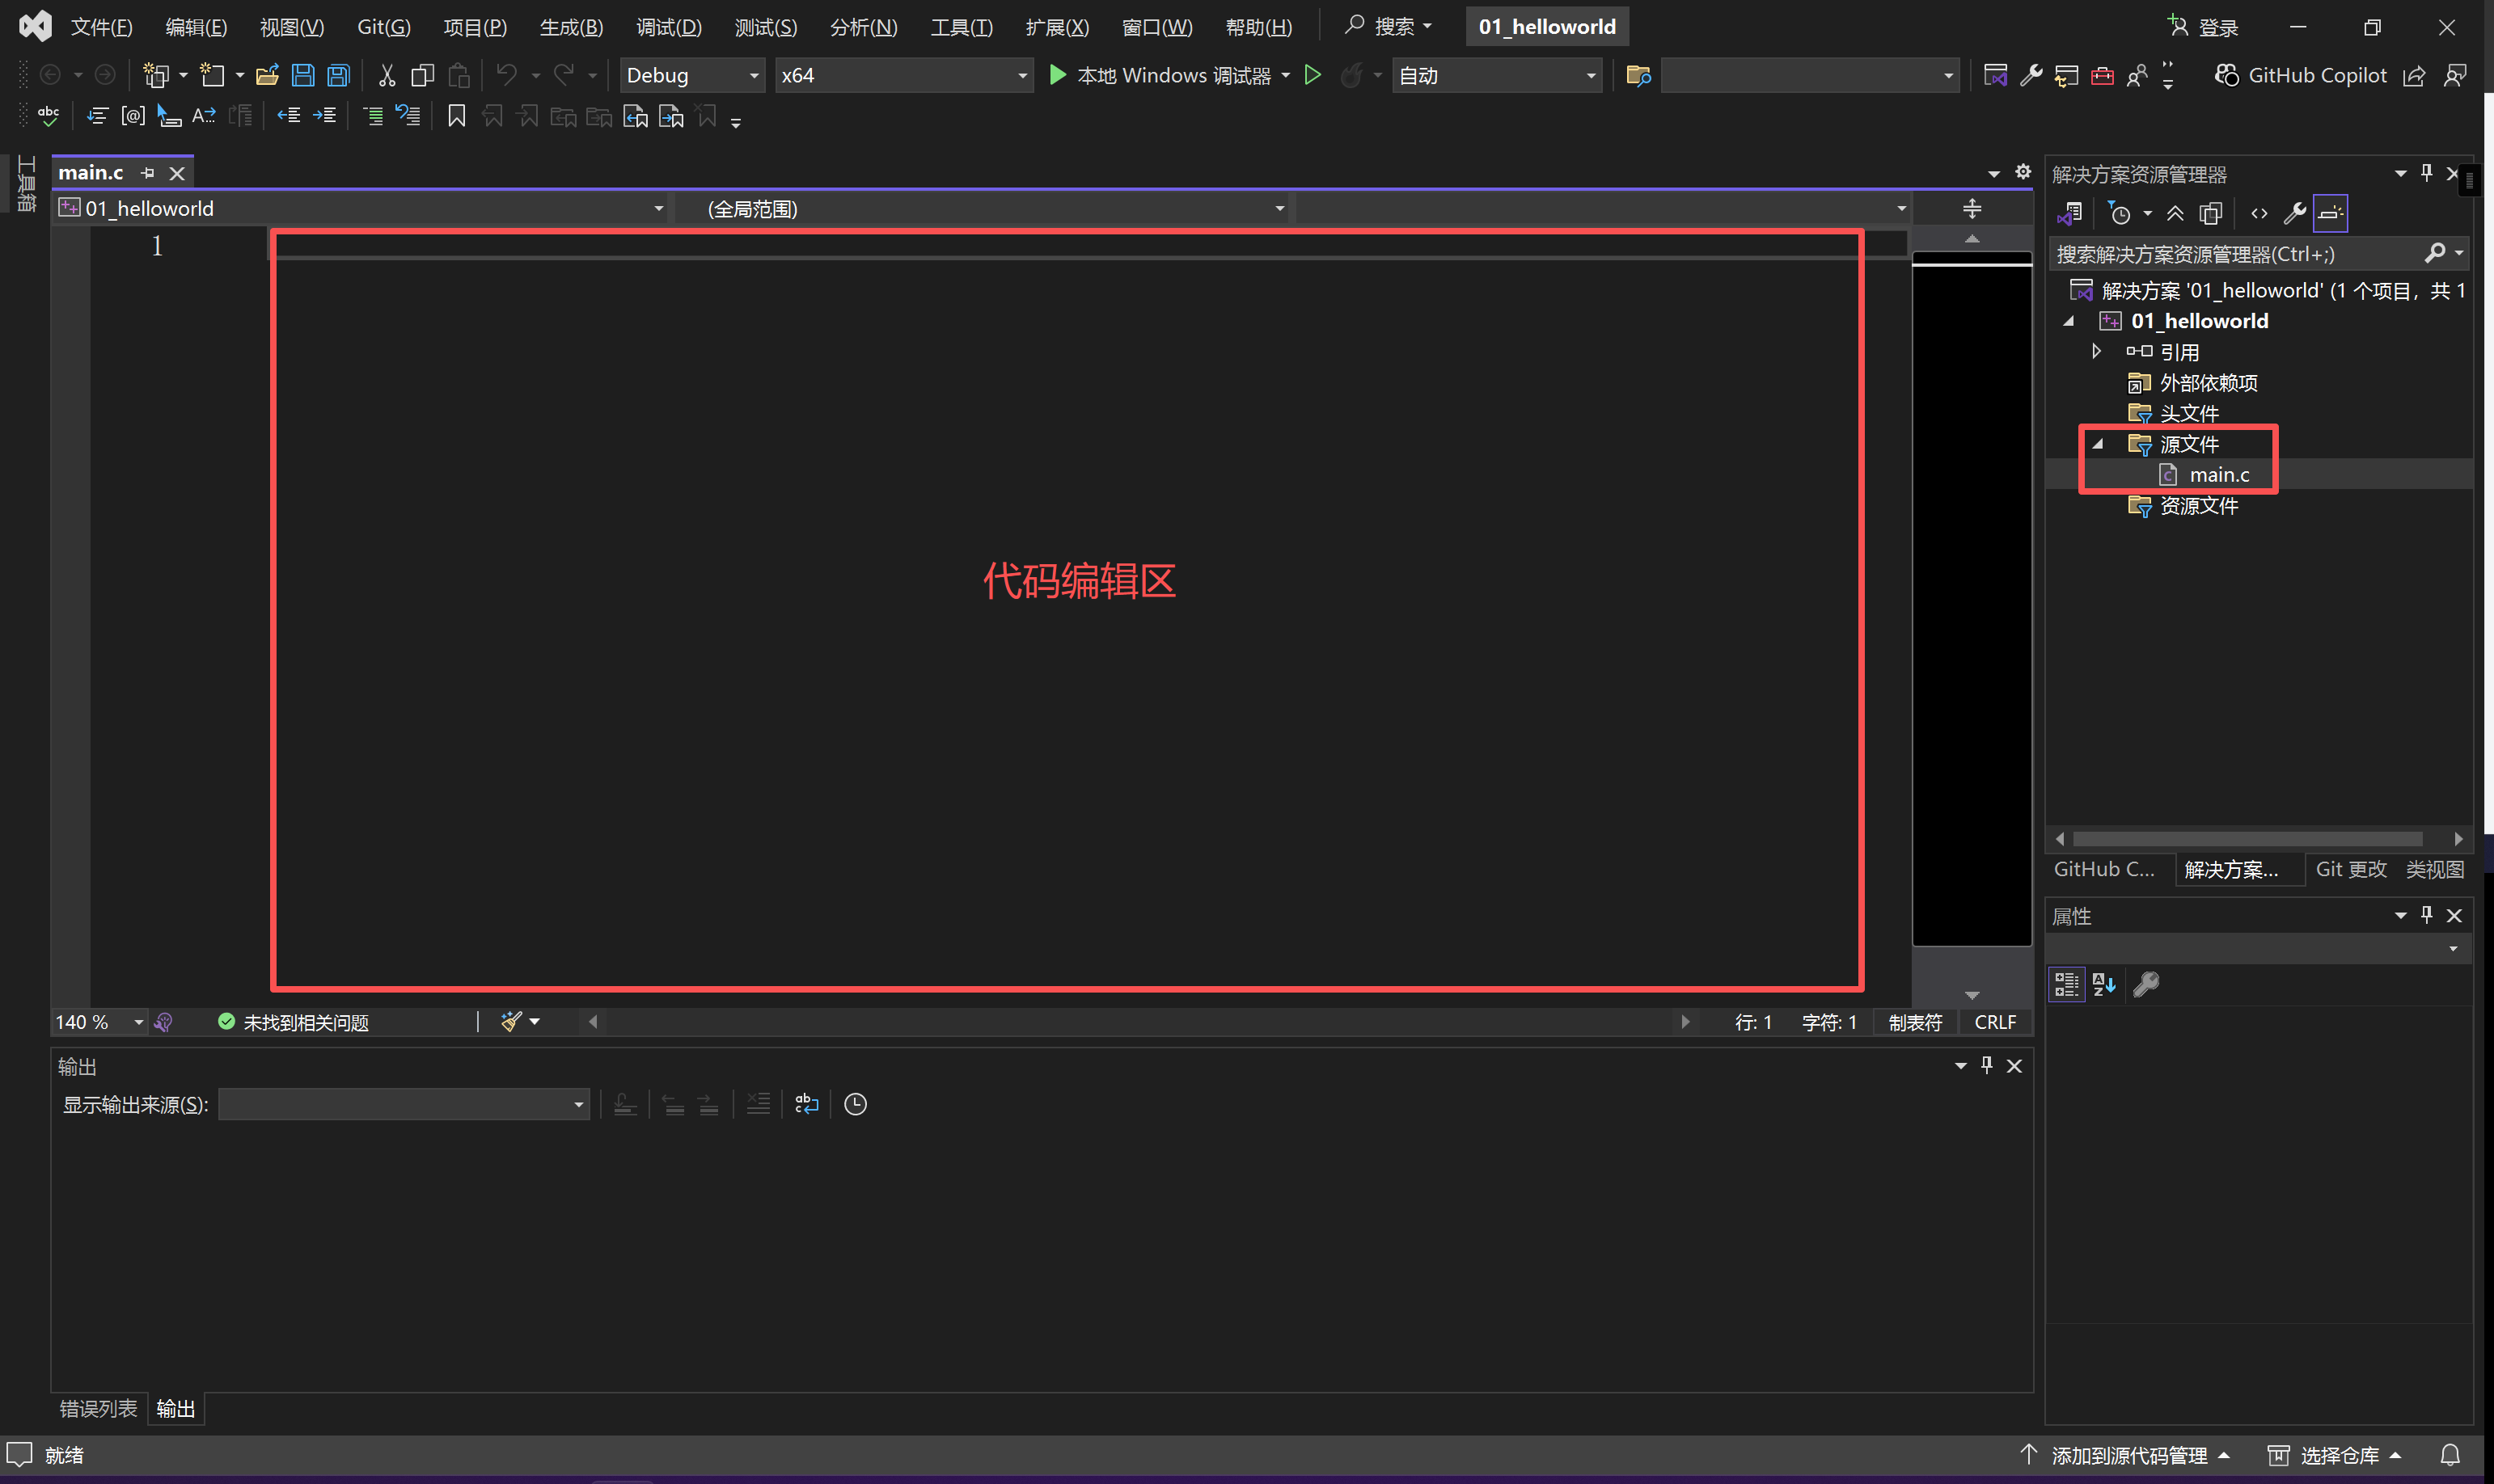This screenshot has height=1484, width=2494.
Task: Click the Open File folder icon
Action: [267, 75]
